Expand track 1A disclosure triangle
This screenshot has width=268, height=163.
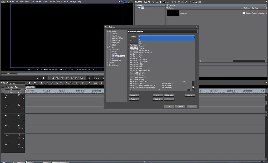[5, 116]
